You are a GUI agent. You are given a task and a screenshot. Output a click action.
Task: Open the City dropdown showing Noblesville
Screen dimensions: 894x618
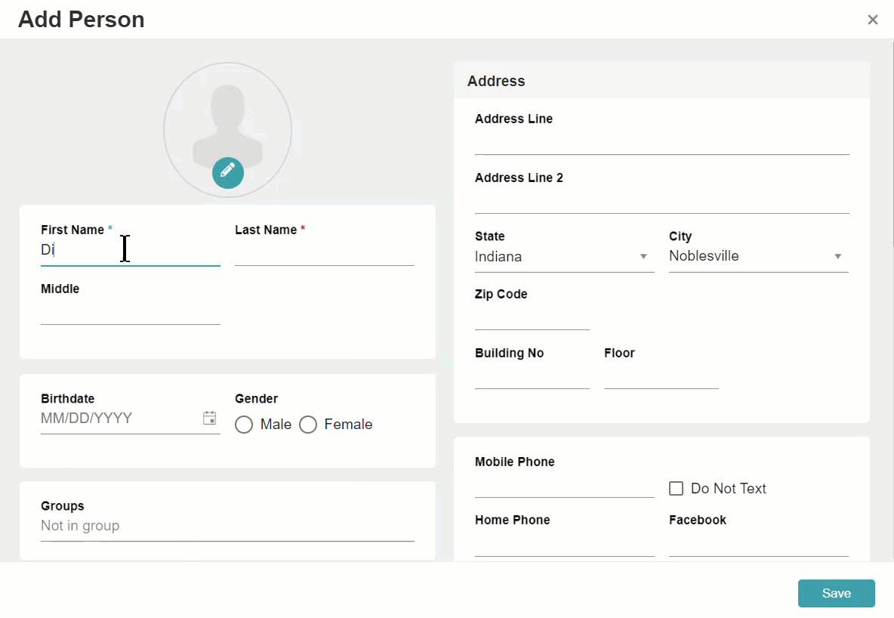(758, 257)
